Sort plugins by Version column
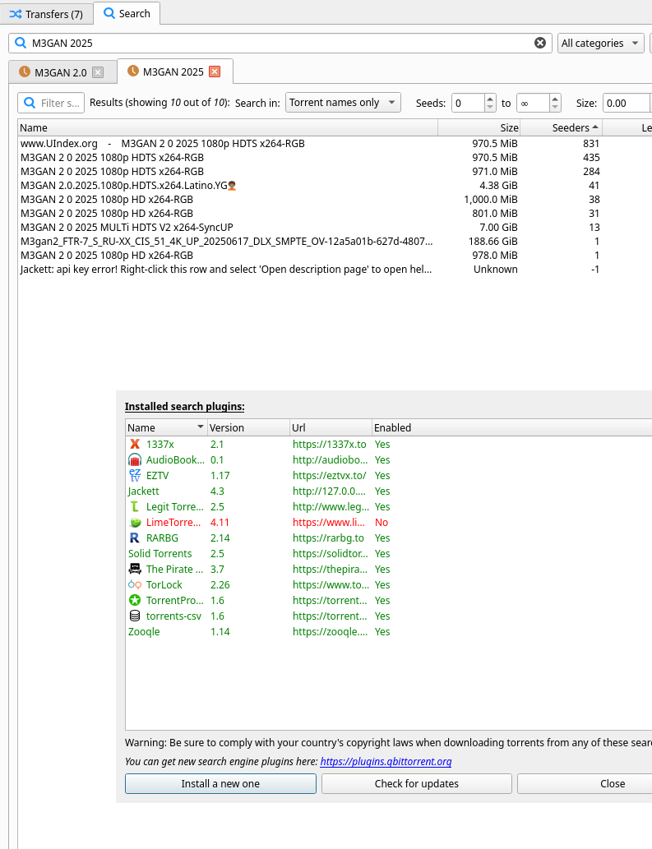 click(x=248, y=427)
